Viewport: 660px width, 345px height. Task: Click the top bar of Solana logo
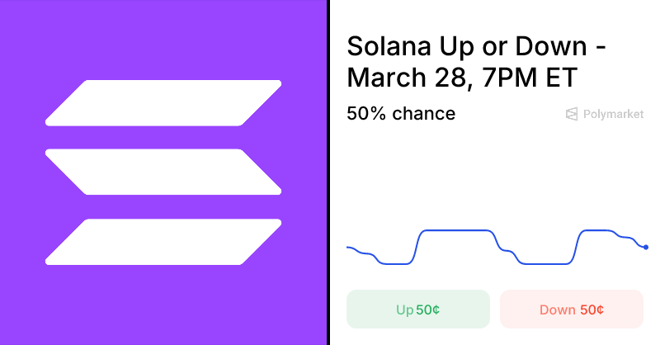click(x=163, y=102)
